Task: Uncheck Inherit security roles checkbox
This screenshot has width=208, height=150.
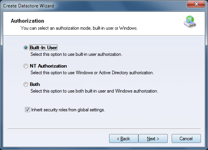Action: pos(27,110)
